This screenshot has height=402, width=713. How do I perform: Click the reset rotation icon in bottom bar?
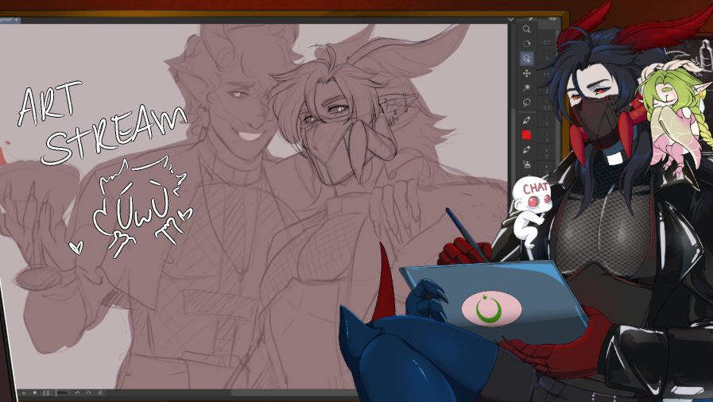100,392
